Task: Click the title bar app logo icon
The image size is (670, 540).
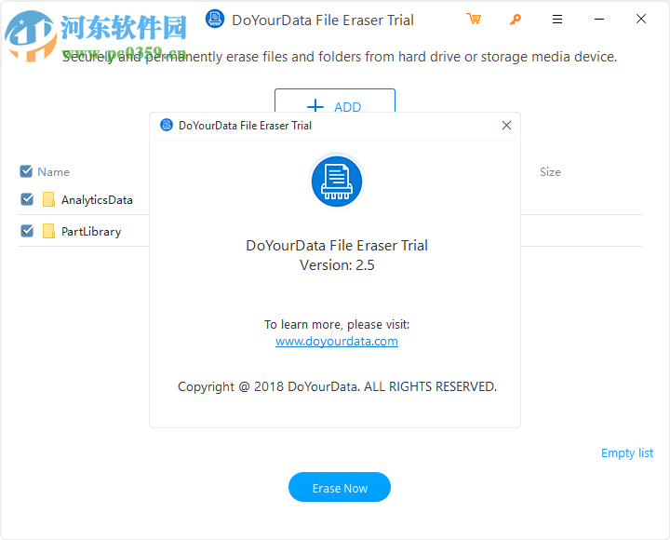Action: 215,19
